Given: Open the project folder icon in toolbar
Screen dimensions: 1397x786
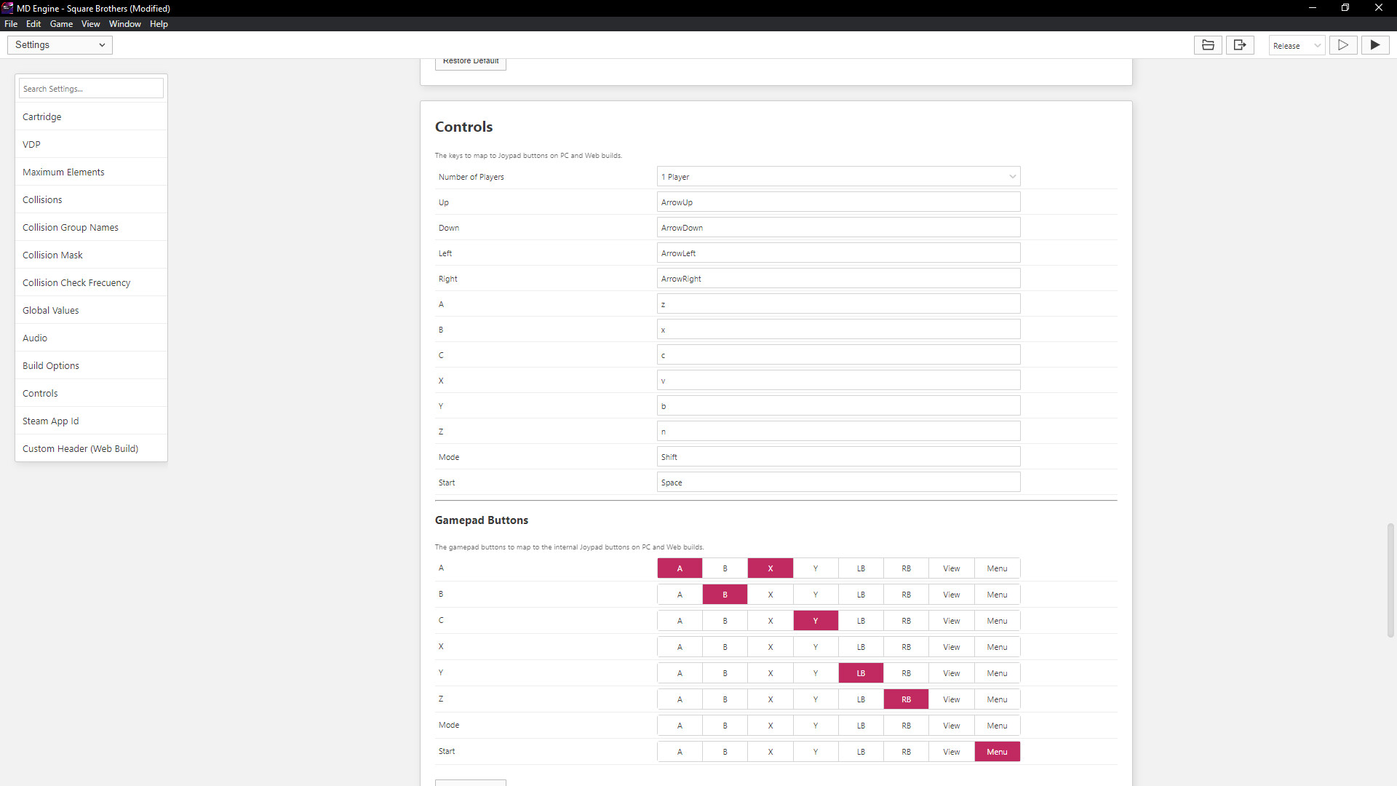Looking at the screenshot, I should [1207, 44].
